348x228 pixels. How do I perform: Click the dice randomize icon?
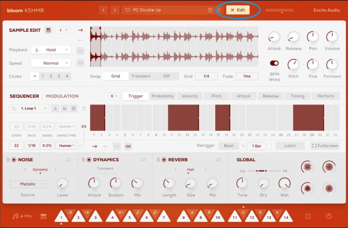pyautogui.click(x=308, y=216)
